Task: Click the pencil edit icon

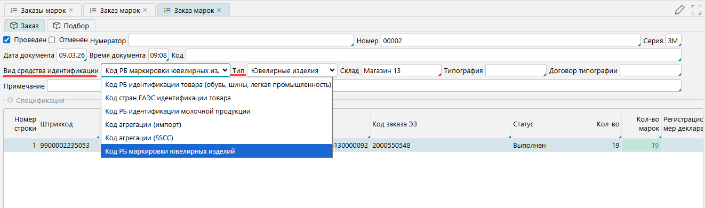Action: (679, 9)
